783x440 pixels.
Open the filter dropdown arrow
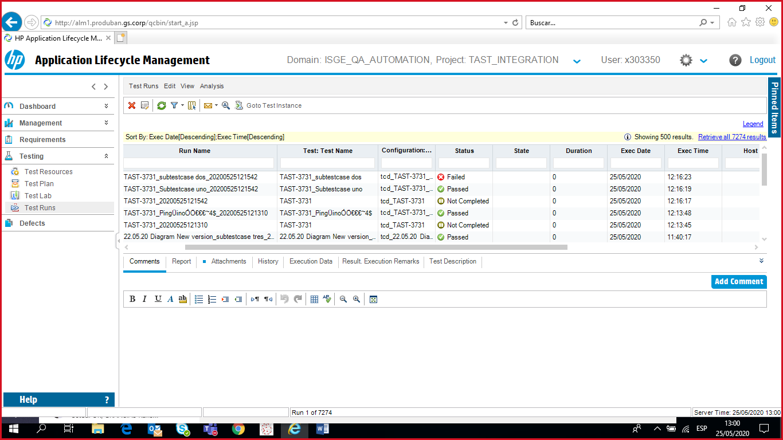pos(182,105)
